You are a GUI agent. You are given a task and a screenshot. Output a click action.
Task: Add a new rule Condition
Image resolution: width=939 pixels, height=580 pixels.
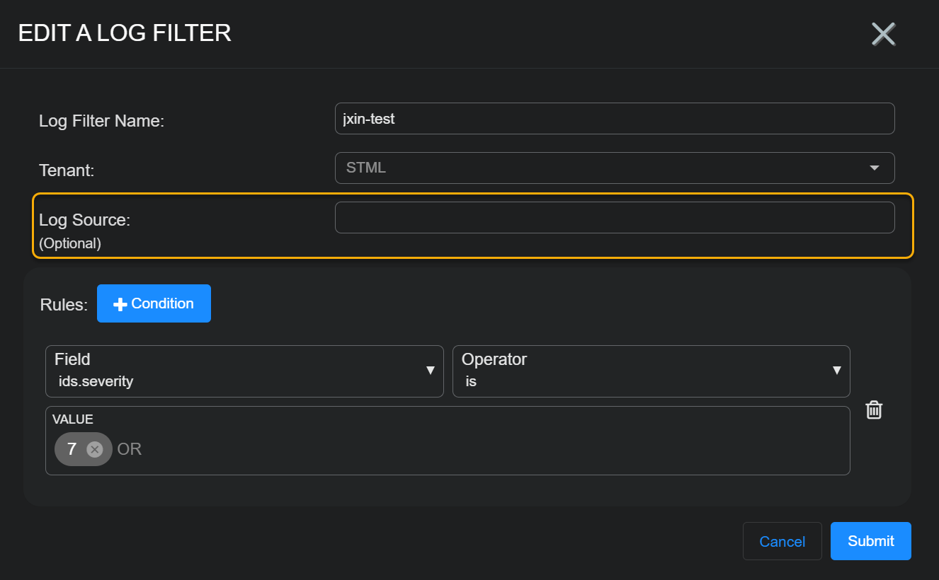click(154, 303)
